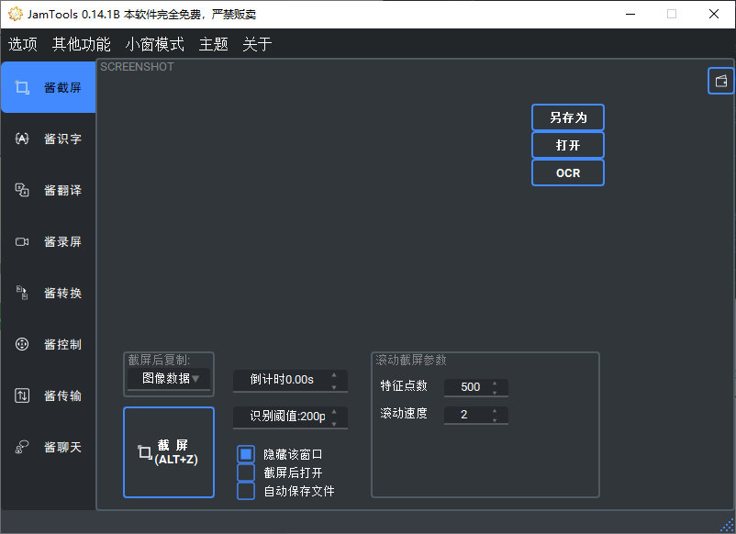This screenshot has width=736, height=534.
Task: Select the 酱识字 OCR icon
Action: [x=22, y=139]
